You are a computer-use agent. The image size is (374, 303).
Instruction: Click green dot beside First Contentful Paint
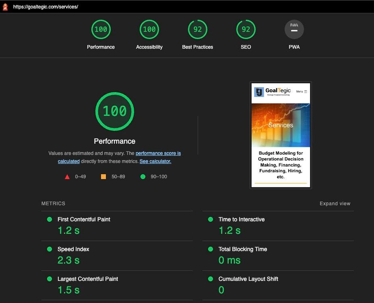coord(50,219)
